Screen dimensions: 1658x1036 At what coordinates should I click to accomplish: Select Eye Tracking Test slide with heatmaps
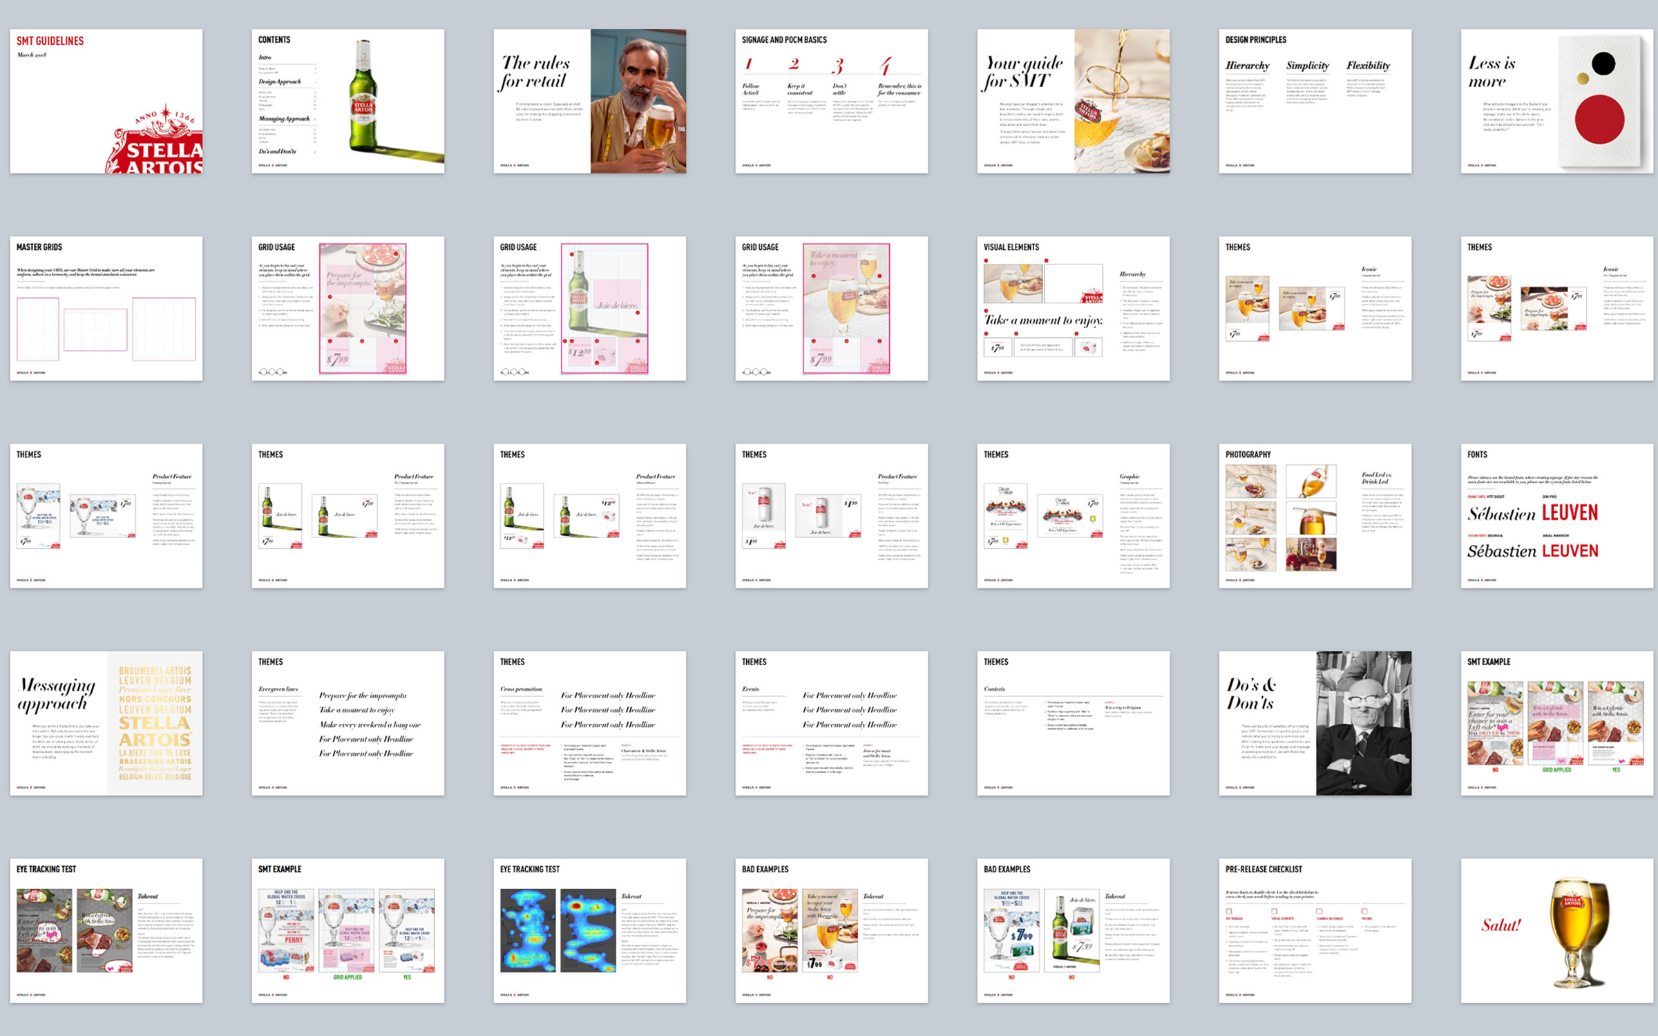click(590, 930)
